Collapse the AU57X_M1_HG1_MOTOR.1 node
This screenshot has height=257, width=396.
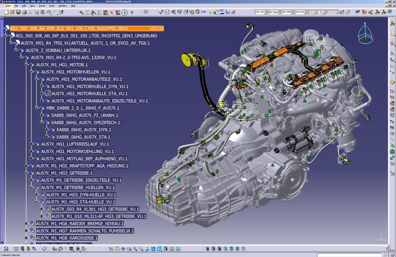pyautogui.click(x=26, y=65)
